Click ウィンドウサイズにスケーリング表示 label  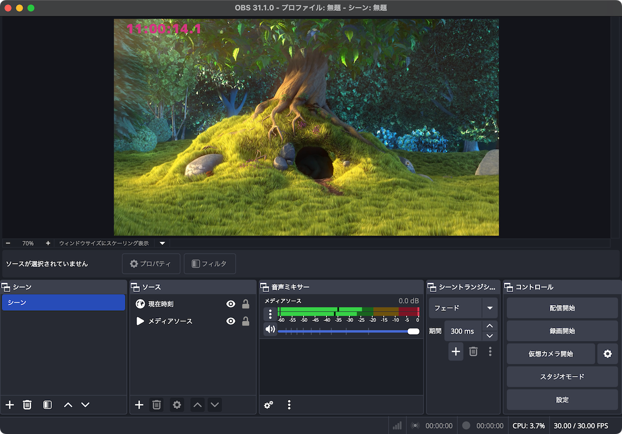[104, 243]
